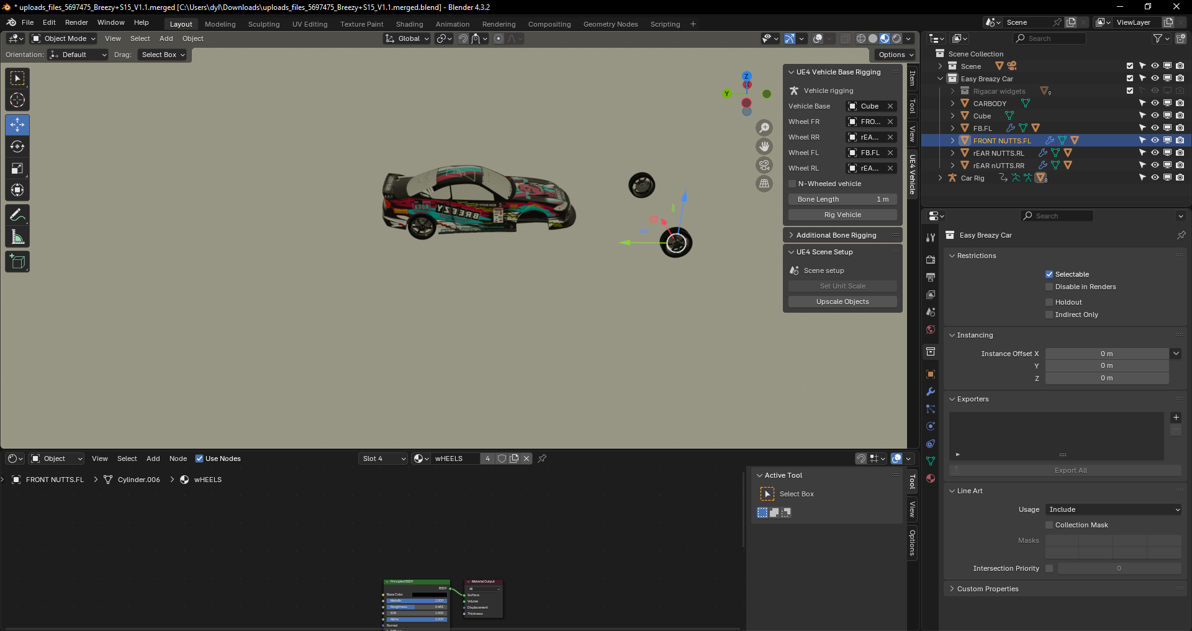The image size is (1192, 631).
Task: Select the Annotate tool
Action: [17, 215]
